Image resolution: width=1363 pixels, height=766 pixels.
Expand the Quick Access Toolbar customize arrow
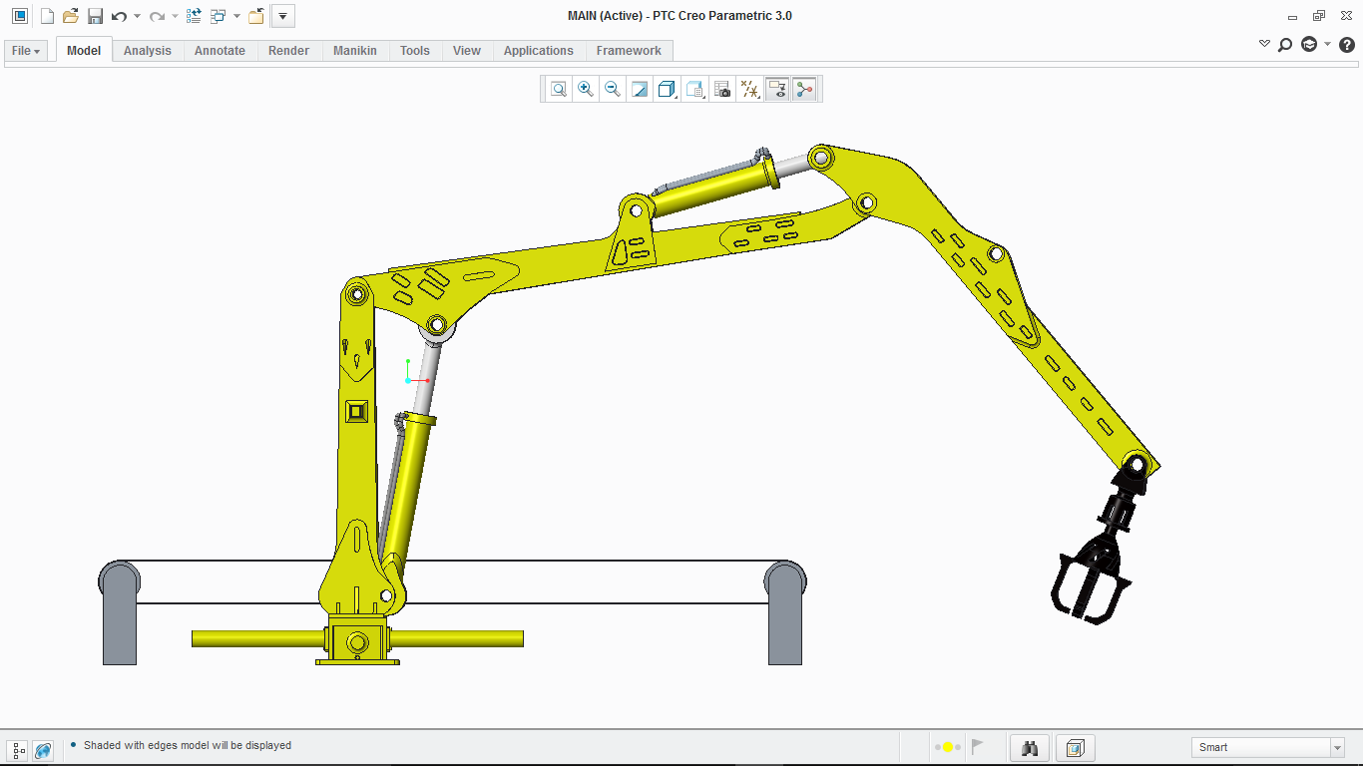(283, 16)
